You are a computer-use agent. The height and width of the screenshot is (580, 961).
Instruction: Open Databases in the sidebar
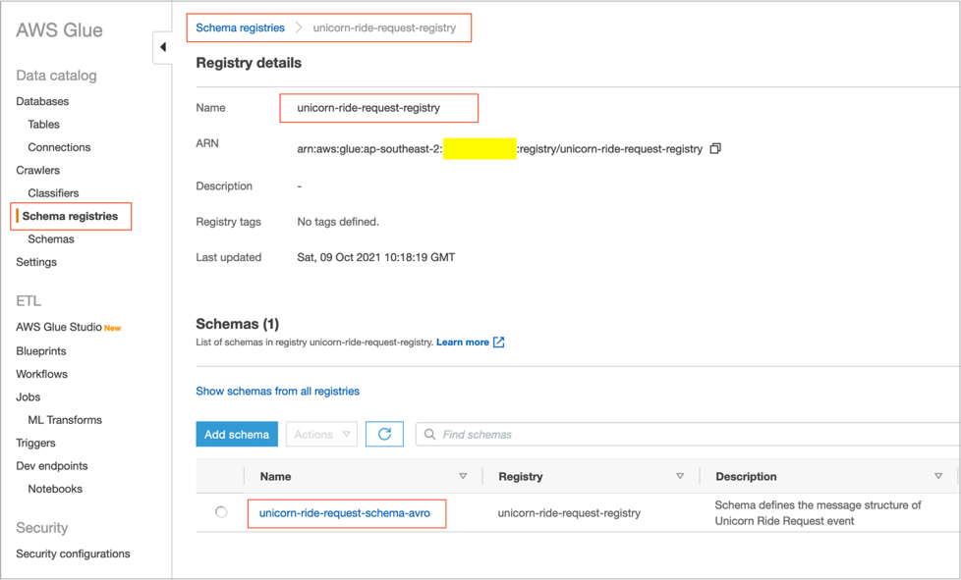coord(42,101)
